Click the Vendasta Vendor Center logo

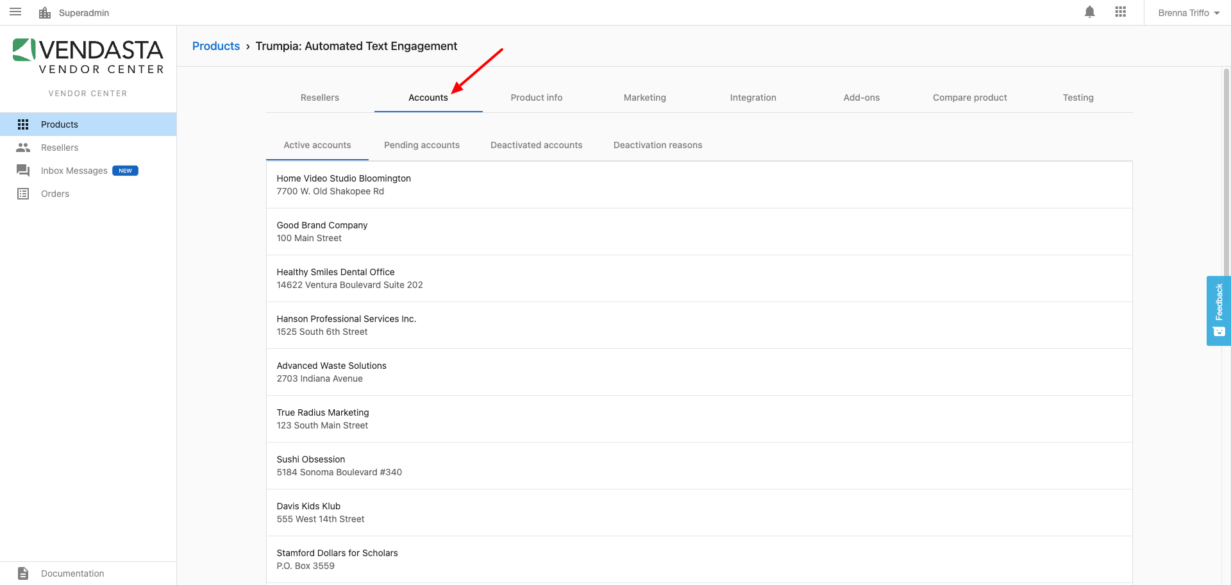(88, 56)
